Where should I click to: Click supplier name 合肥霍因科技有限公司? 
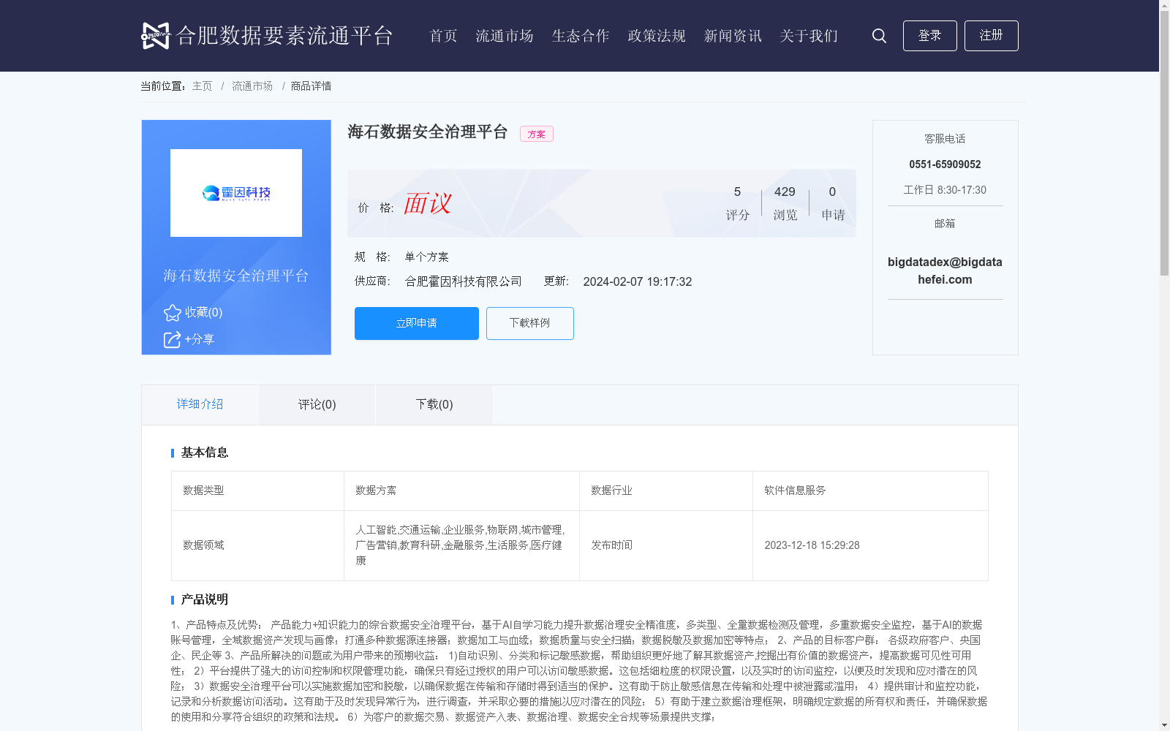(x=464, y=281)
